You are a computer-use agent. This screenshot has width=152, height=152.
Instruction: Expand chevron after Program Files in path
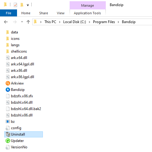pos(118,22)
